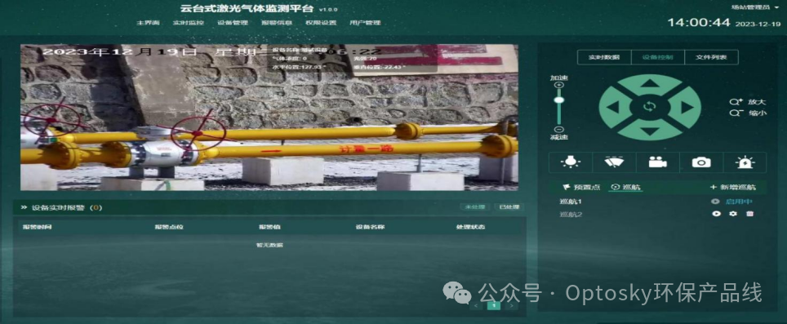Open 设备管理 in the top menu
This screenshot has width=787, height=324.
click(x=233, y=23)
